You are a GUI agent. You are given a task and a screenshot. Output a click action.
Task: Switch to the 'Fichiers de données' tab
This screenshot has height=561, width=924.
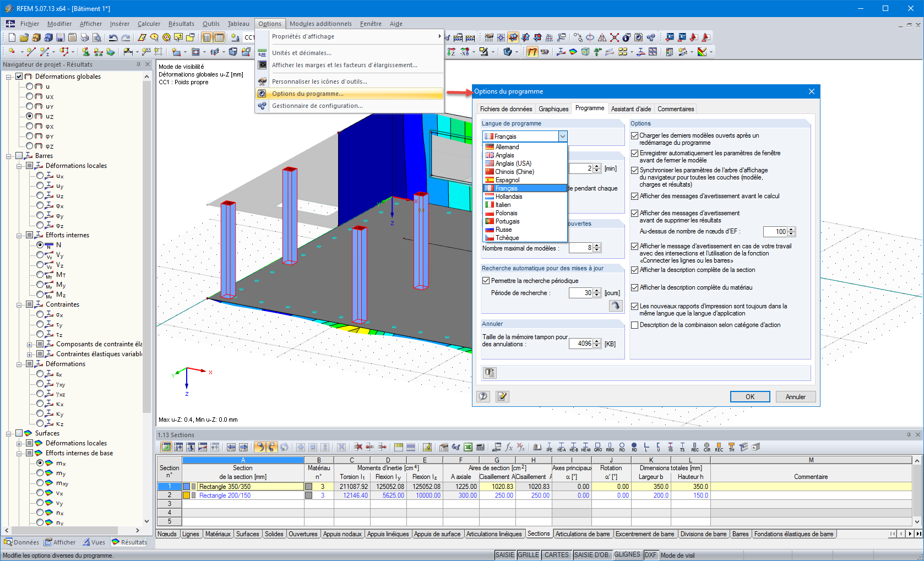pos(506,109)
